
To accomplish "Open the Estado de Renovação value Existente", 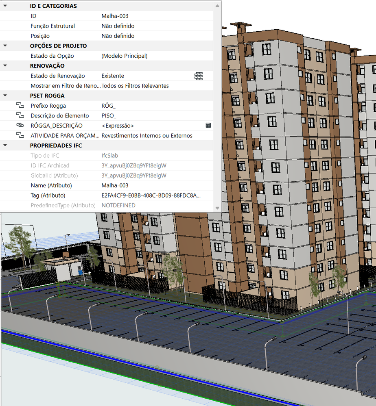I will 113,76.
